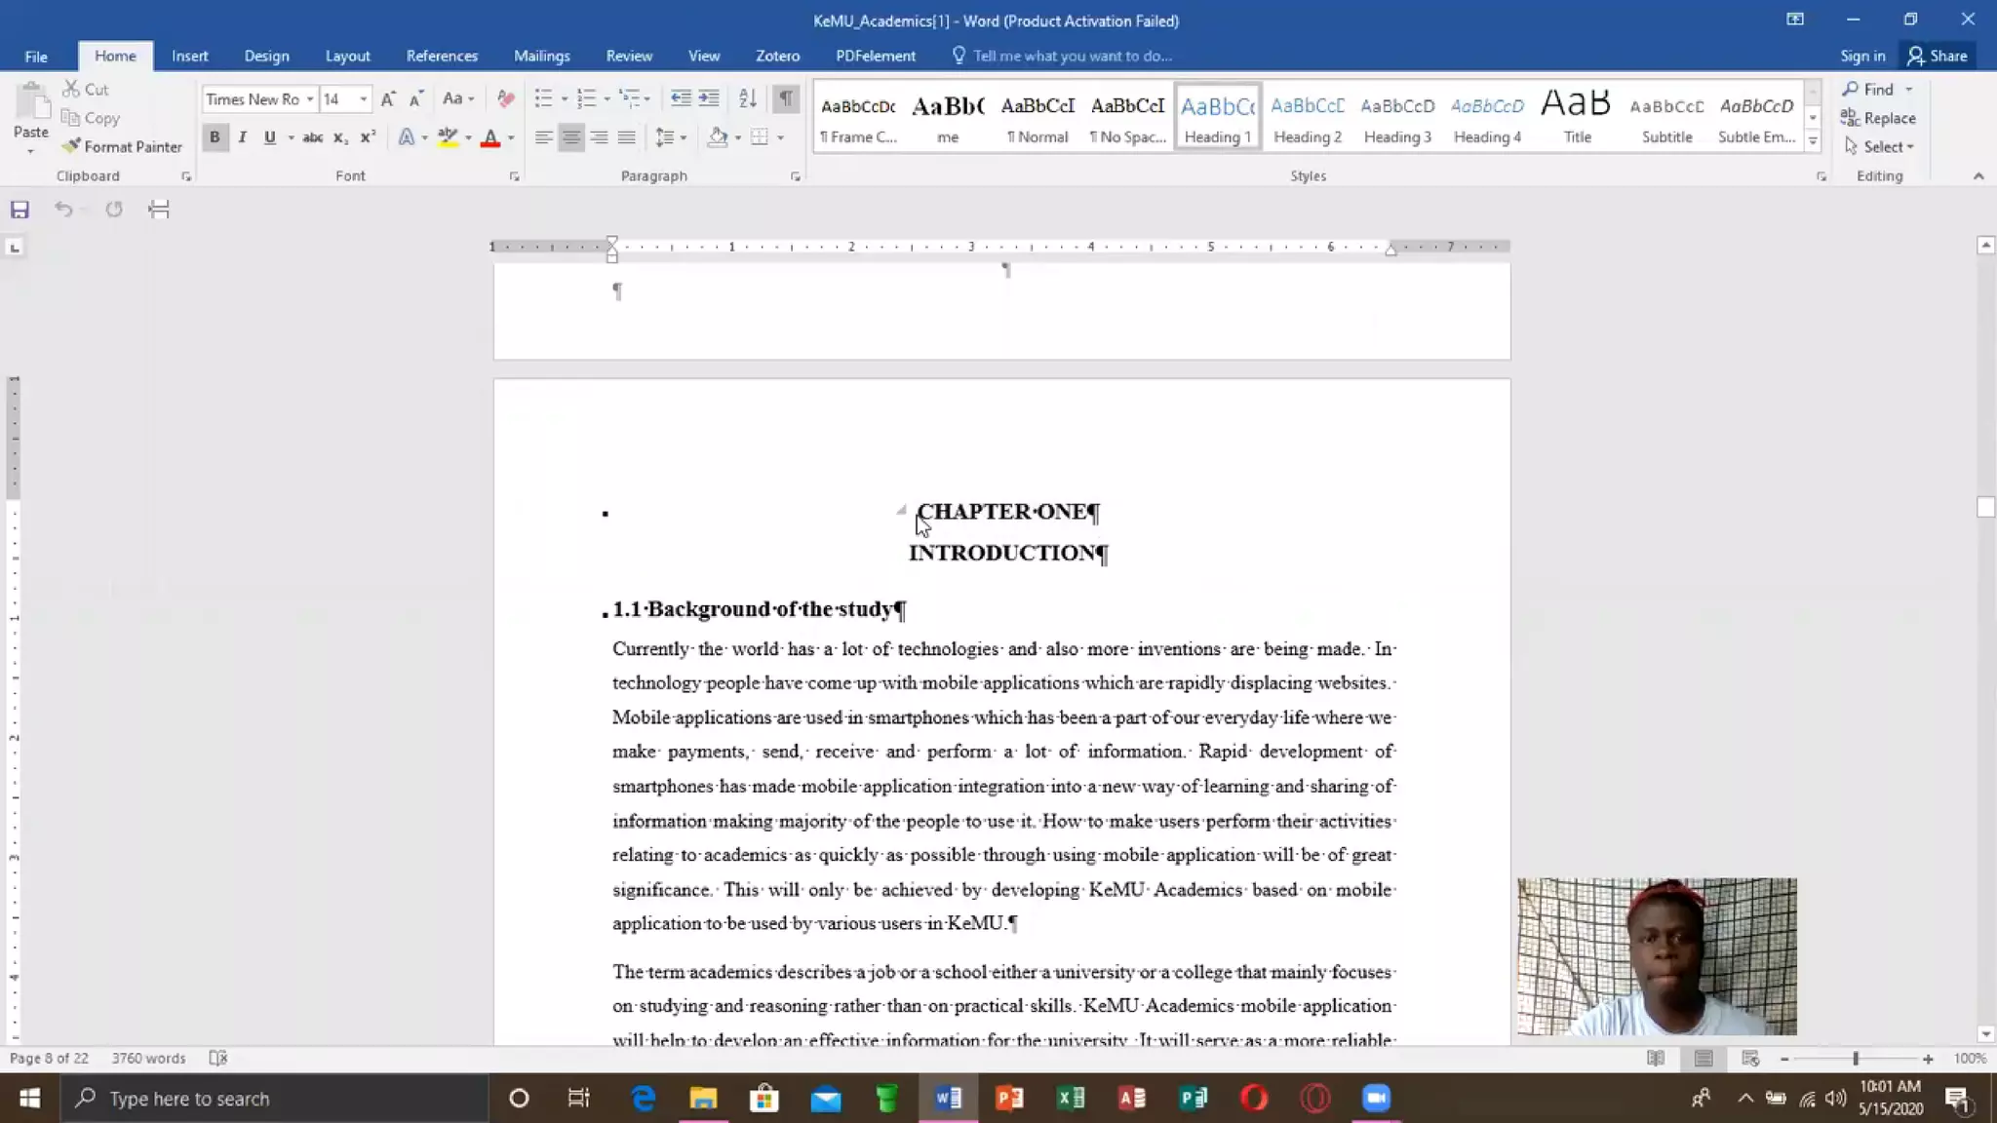Apply the Title style
1997x1123 pixels.
click(1577, 116)
